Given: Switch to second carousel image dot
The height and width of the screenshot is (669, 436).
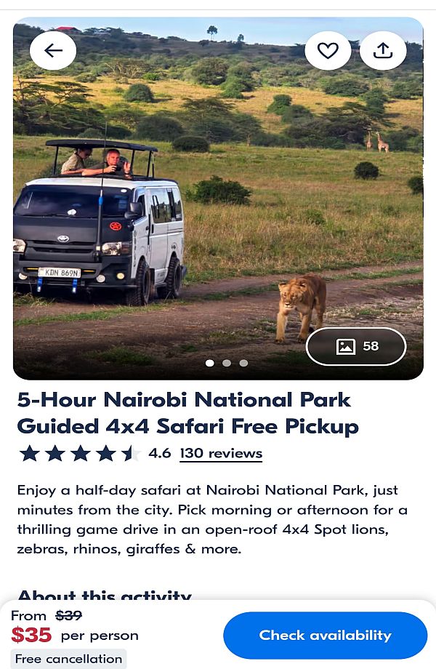Looking at the screenshot, I should pos(227,363).
